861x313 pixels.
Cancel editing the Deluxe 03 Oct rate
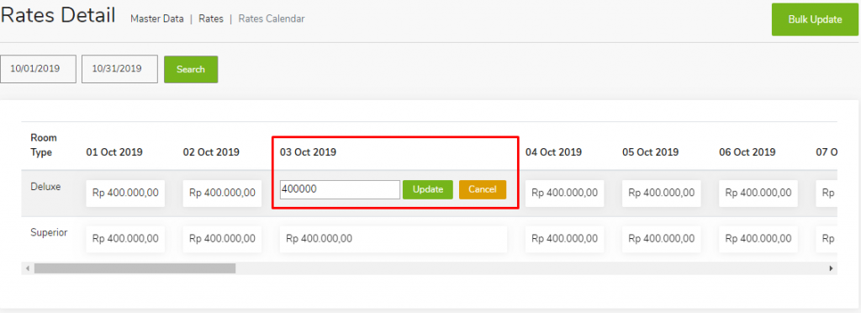(x=483, y=189)
